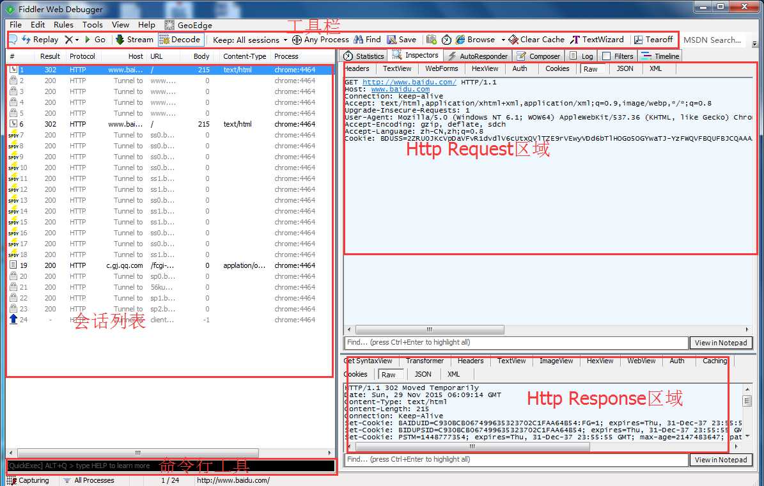Switch to the Log tab
Viewport: 764px width, 486px height.
click(581, 56)
